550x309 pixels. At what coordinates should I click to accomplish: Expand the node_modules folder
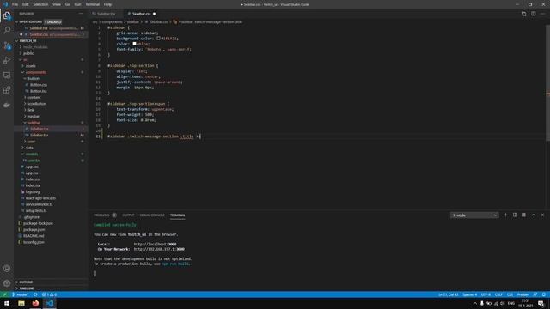(x=35, y=47)
